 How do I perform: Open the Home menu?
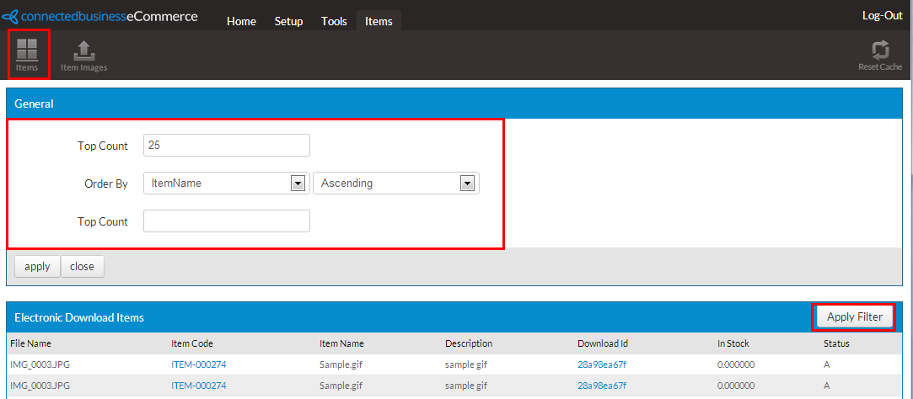coord(241,22)
